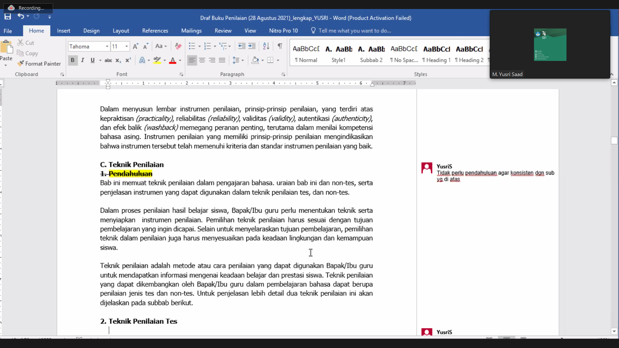Click the Increase Indent icon
The image size is (619, 348).
252,46
